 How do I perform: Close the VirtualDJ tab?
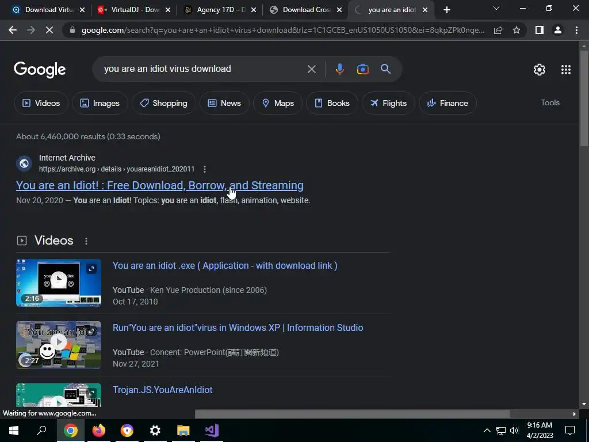coord(168,10)
